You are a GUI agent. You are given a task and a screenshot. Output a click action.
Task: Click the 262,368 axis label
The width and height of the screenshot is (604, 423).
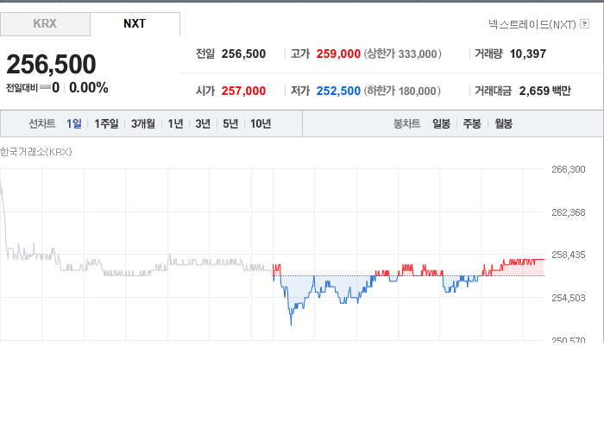[568, 212]
